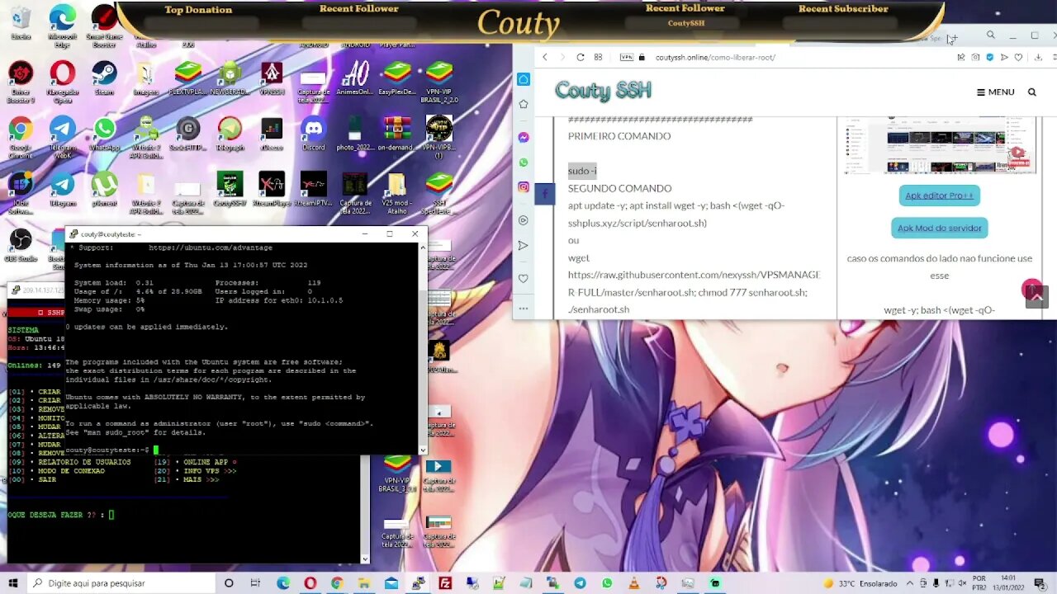Open Discord desktop shortcut
Screen dimensions: 1057x594
[x=313, y=133]
